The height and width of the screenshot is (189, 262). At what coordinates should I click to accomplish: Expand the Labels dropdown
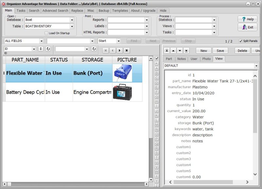(146, 26)
